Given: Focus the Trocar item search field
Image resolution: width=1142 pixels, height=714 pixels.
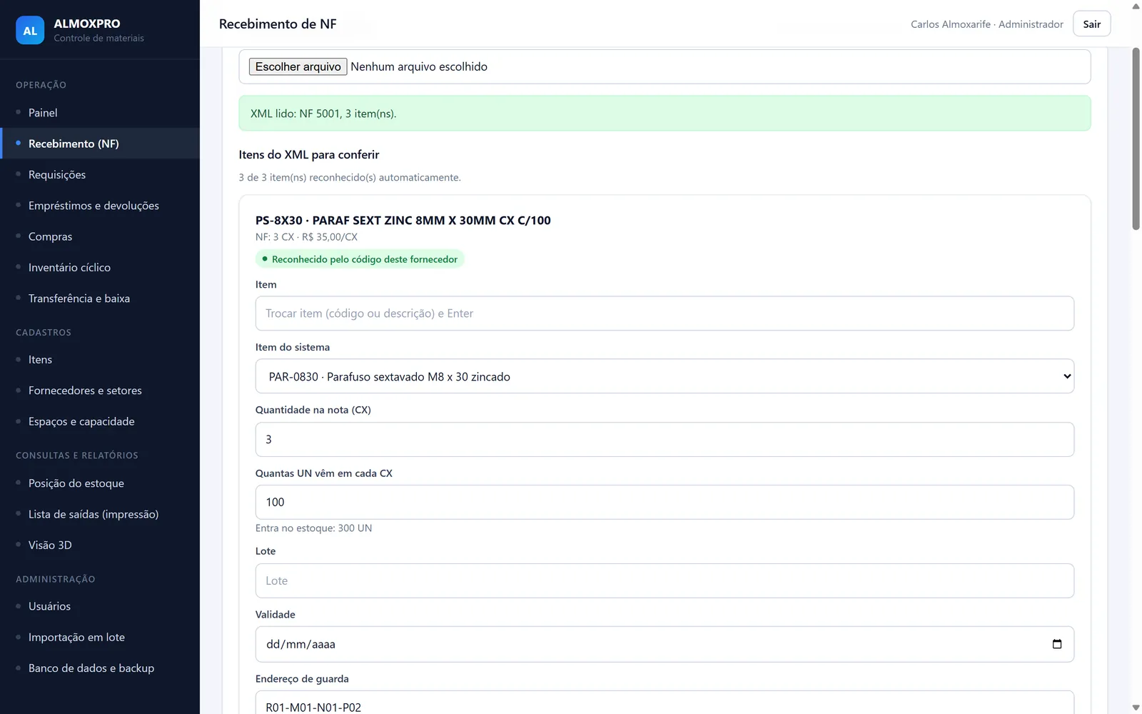Looking at the screenshot, I should [x=665, y=313].
